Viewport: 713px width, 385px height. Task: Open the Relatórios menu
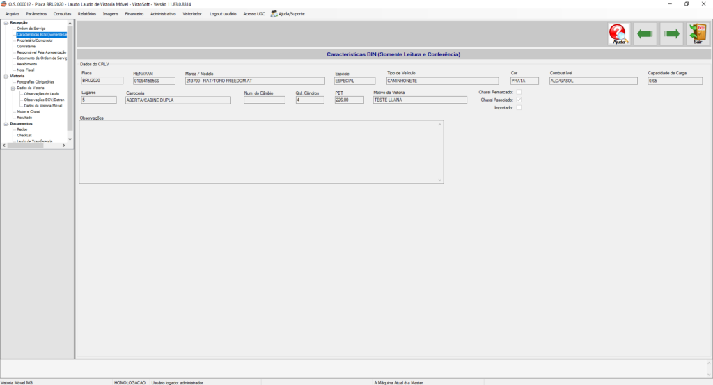87,14
